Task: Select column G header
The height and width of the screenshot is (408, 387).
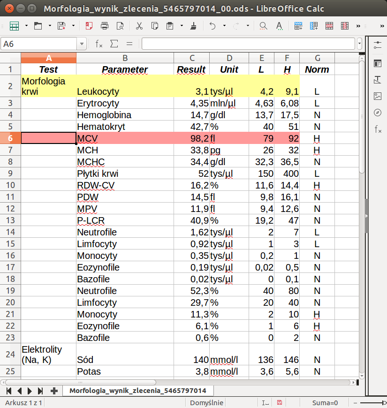Action: pos(317,58)
